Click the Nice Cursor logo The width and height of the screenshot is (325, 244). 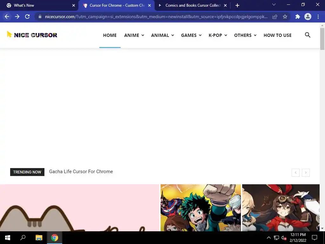click(x=32, y=35)
